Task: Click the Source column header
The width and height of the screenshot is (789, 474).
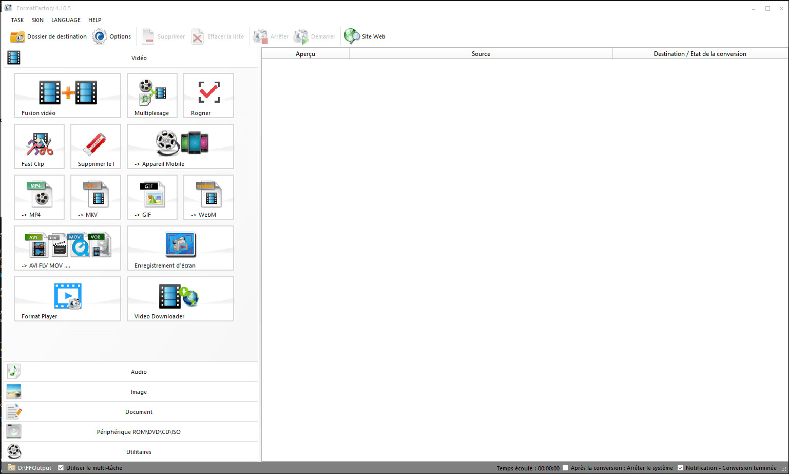Action: point(481,53)
